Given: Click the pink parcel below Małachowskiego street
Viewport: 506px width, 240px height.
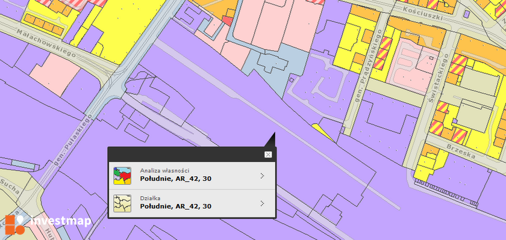Looking at the screenshot, I should (x=55, y=75).
